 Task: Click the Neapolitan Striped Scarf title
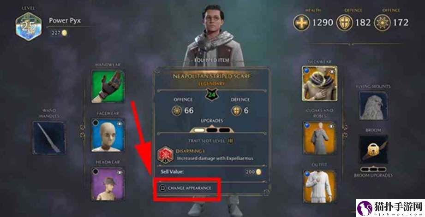pyautogui.click(x=212, y=76)
